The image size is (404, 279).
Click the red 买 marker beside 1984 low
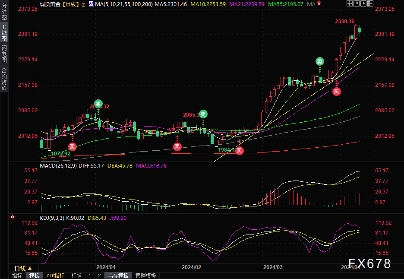click(x=240, y=151)
